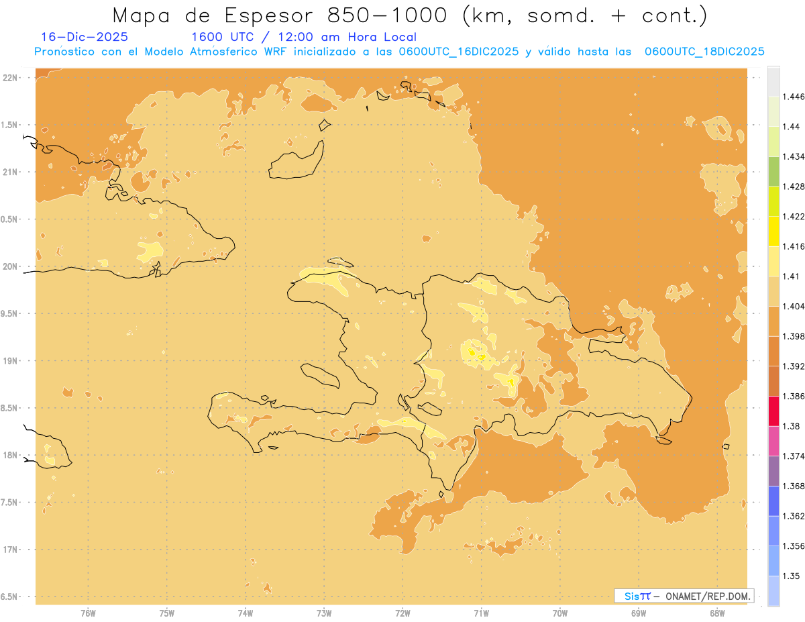Click the colorbar value "1.41"

tap(790, 276)
